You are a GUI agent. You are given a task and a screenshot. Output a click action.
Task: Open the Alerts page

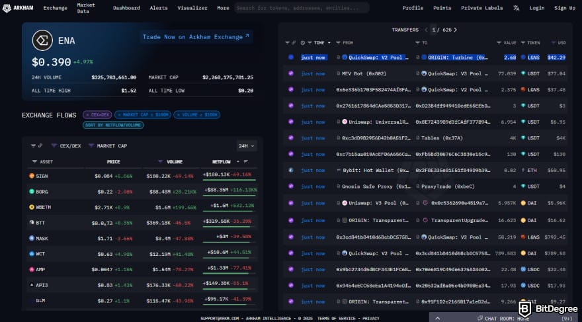click(159, 8)
